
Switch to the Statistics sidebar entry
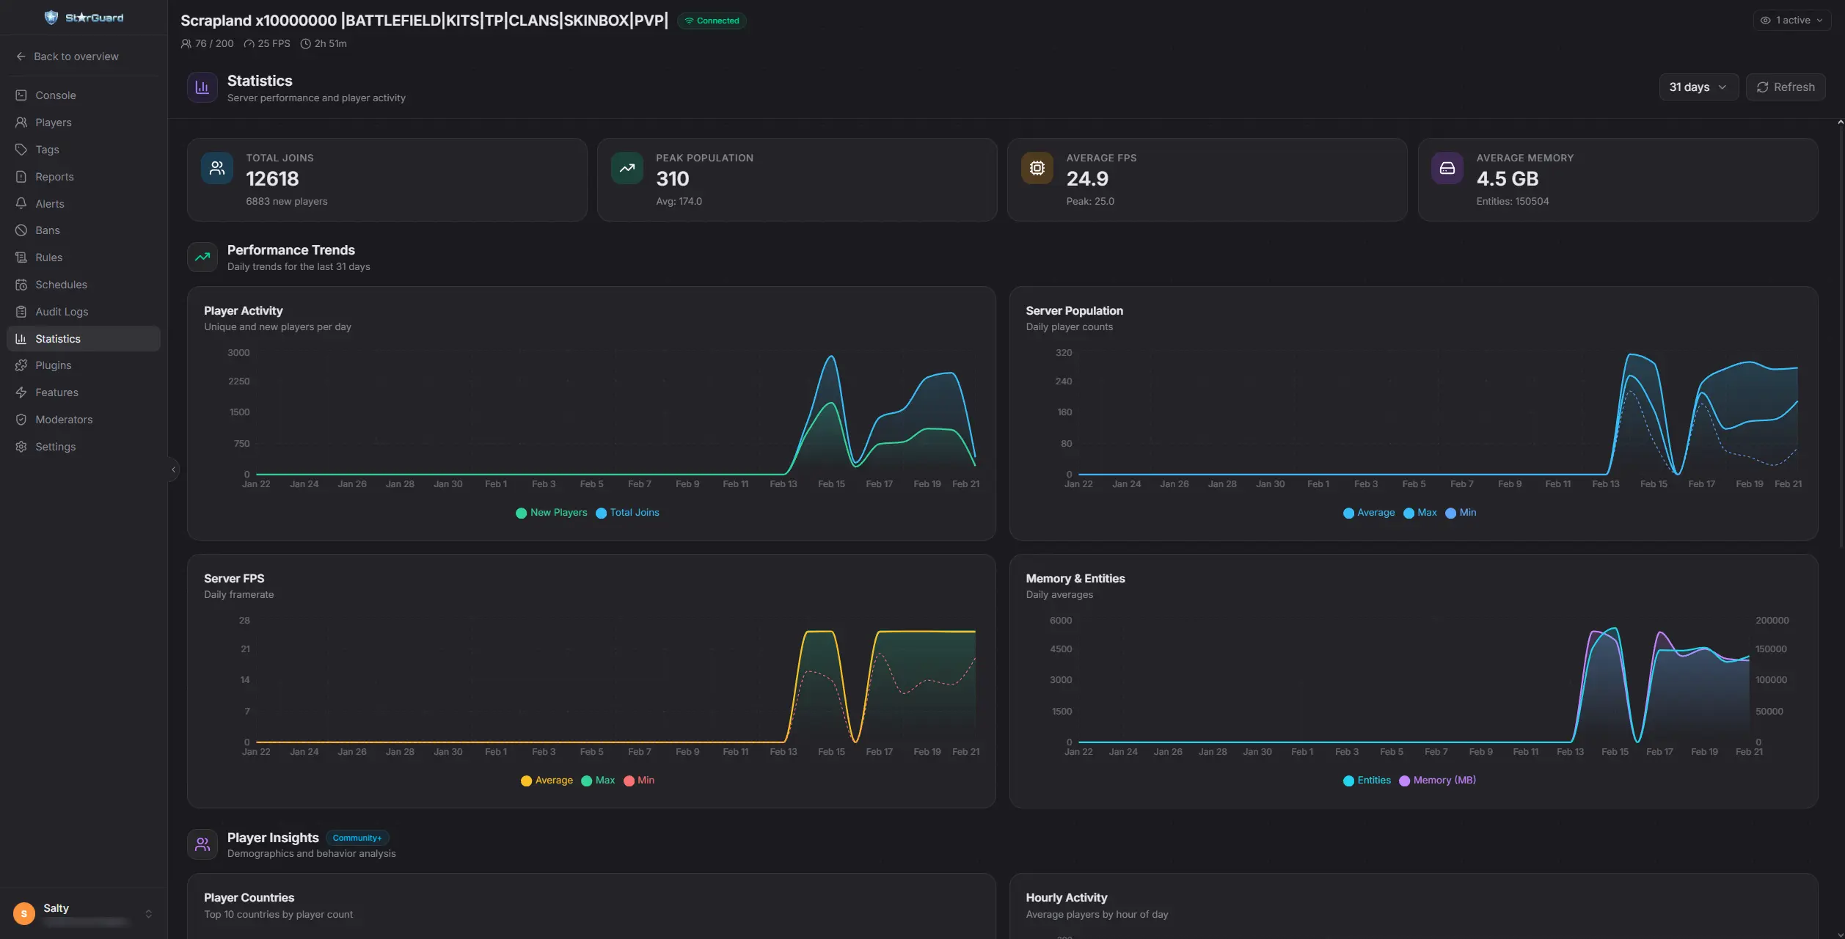click(59, 338)
